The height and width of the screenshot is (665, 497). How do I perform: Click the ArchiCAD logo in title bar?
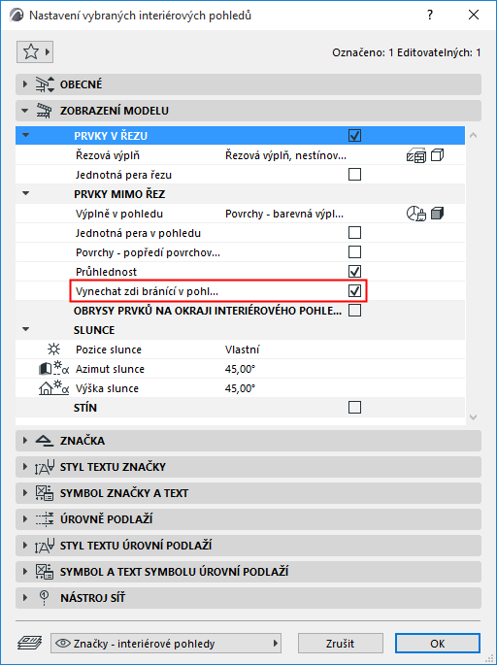[x=17, y=16]
